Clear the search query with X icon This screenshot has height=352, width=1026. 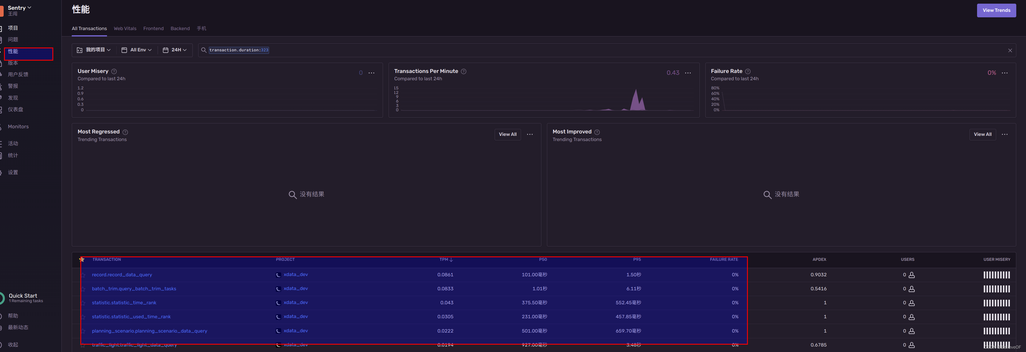(x=1010, y=50)
